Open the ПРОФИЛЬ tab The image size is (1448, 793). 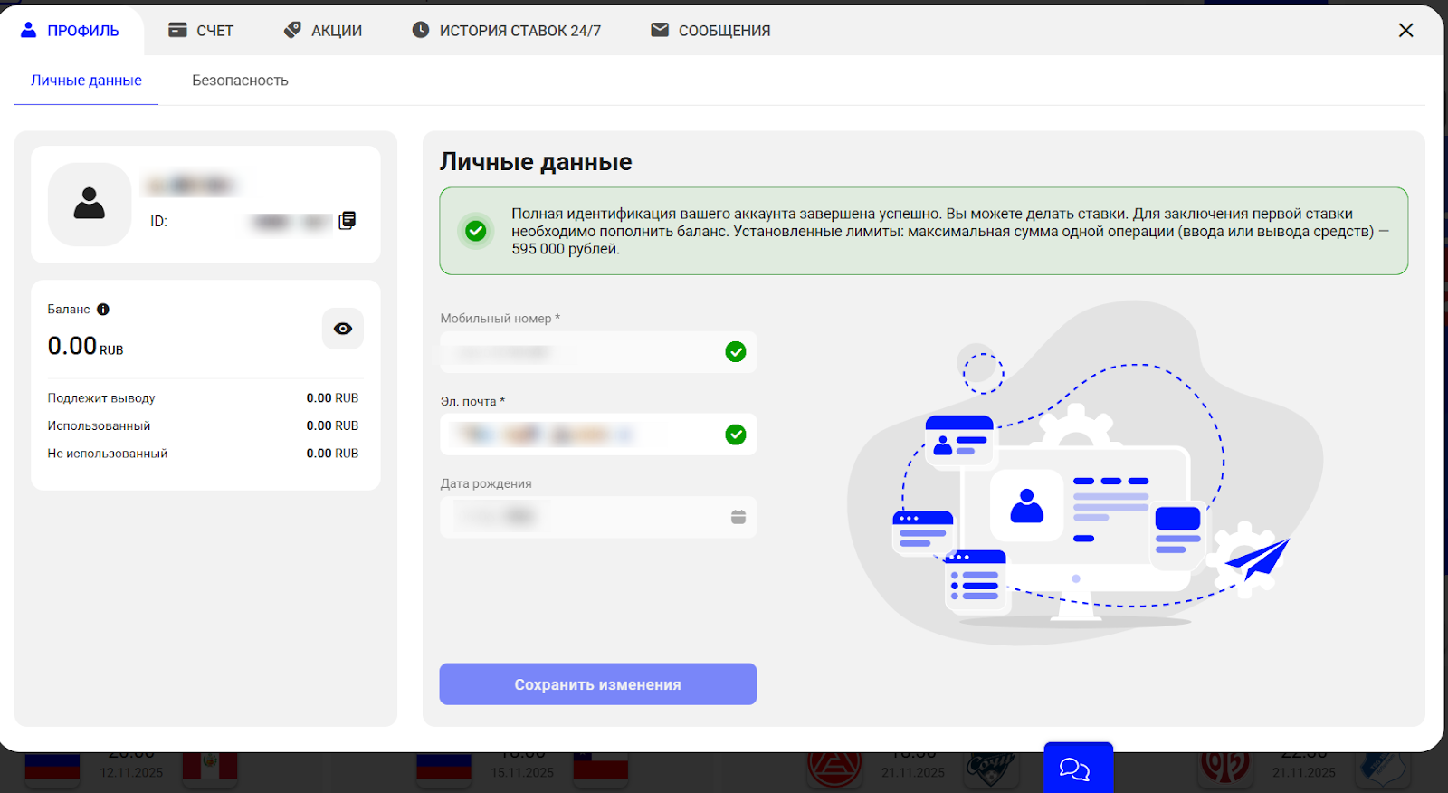point(71,31)
